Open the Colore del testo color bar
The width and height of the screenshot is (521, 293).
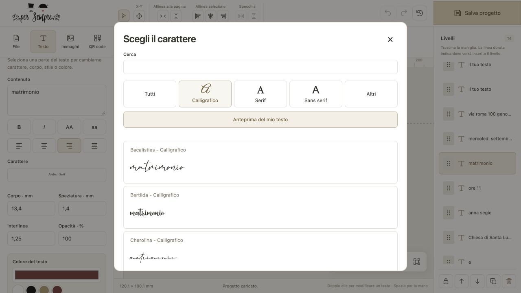coord(57,275)
